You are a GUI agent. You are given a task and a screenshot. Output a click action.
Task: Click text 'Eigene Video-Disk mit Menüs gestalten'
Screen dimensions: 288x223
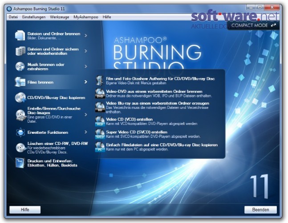(x=136, y=83)
